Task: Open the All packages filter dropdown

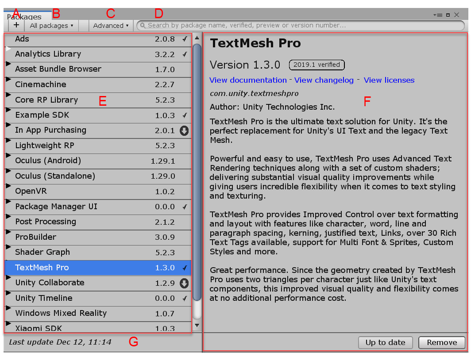Action: (51, 26)
